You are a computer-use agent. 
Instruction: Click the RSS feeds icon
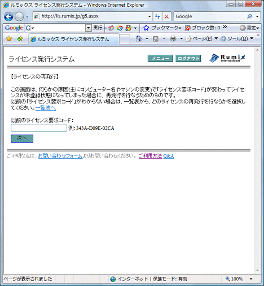point(156,39)
